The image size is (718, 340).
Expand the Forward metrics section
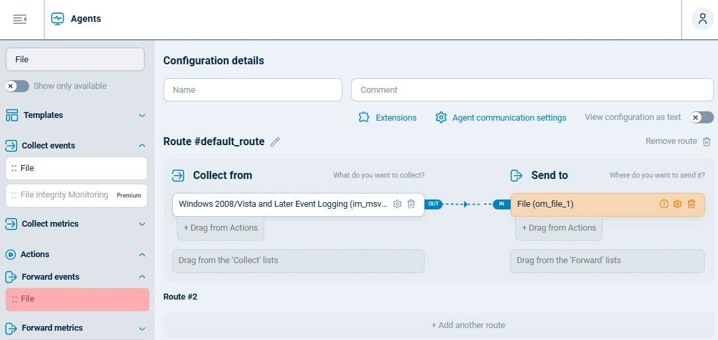(142, 328)
